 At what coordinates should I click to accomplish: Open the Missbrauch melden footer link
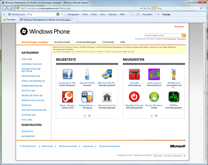tap(68, 146)
